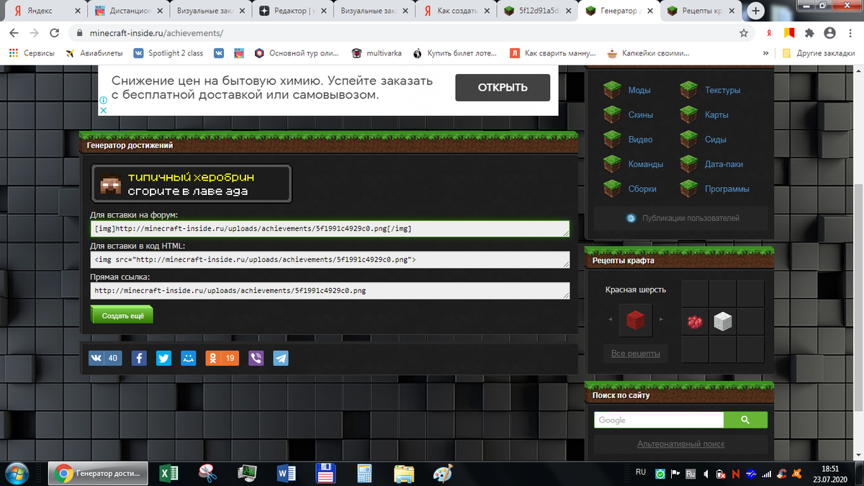This screenshot has width=864, height=486.
Task: Show previous craft recipe arrow
Action: [x=611, y=319]
